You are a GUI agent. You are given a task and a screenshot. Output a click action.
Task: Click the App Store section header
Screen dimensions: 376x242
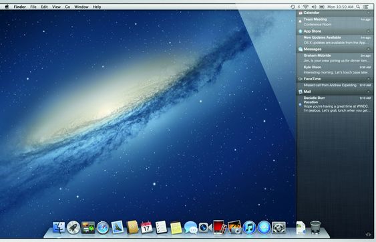[335, 31]
